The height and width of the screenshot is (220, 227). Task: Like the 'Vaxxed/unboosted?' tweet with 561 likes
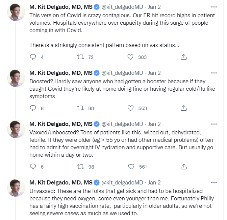pyautogui.click(x=131, y=167)
